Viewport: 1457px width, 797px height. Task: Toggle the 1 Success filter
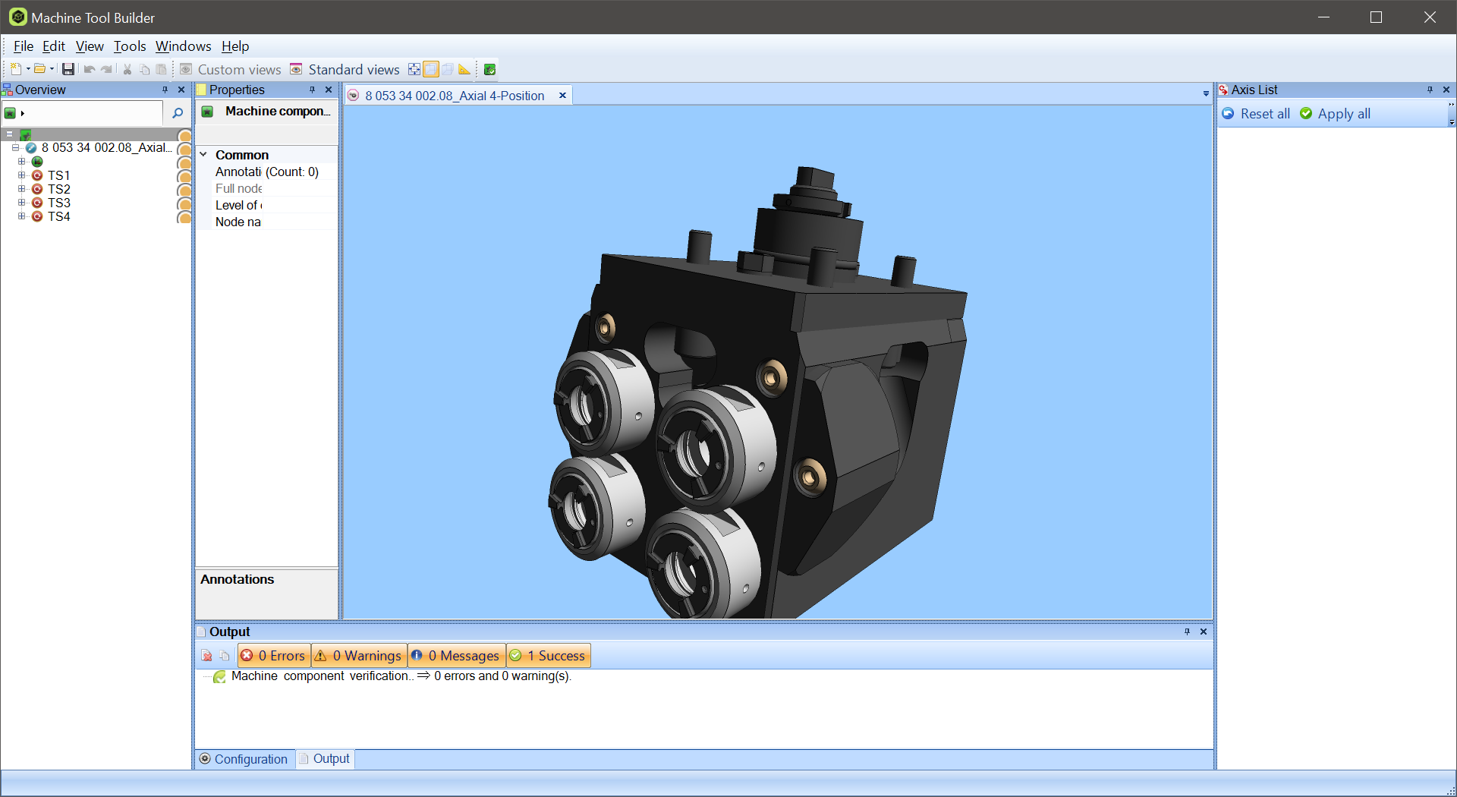[x=548, y=656]
